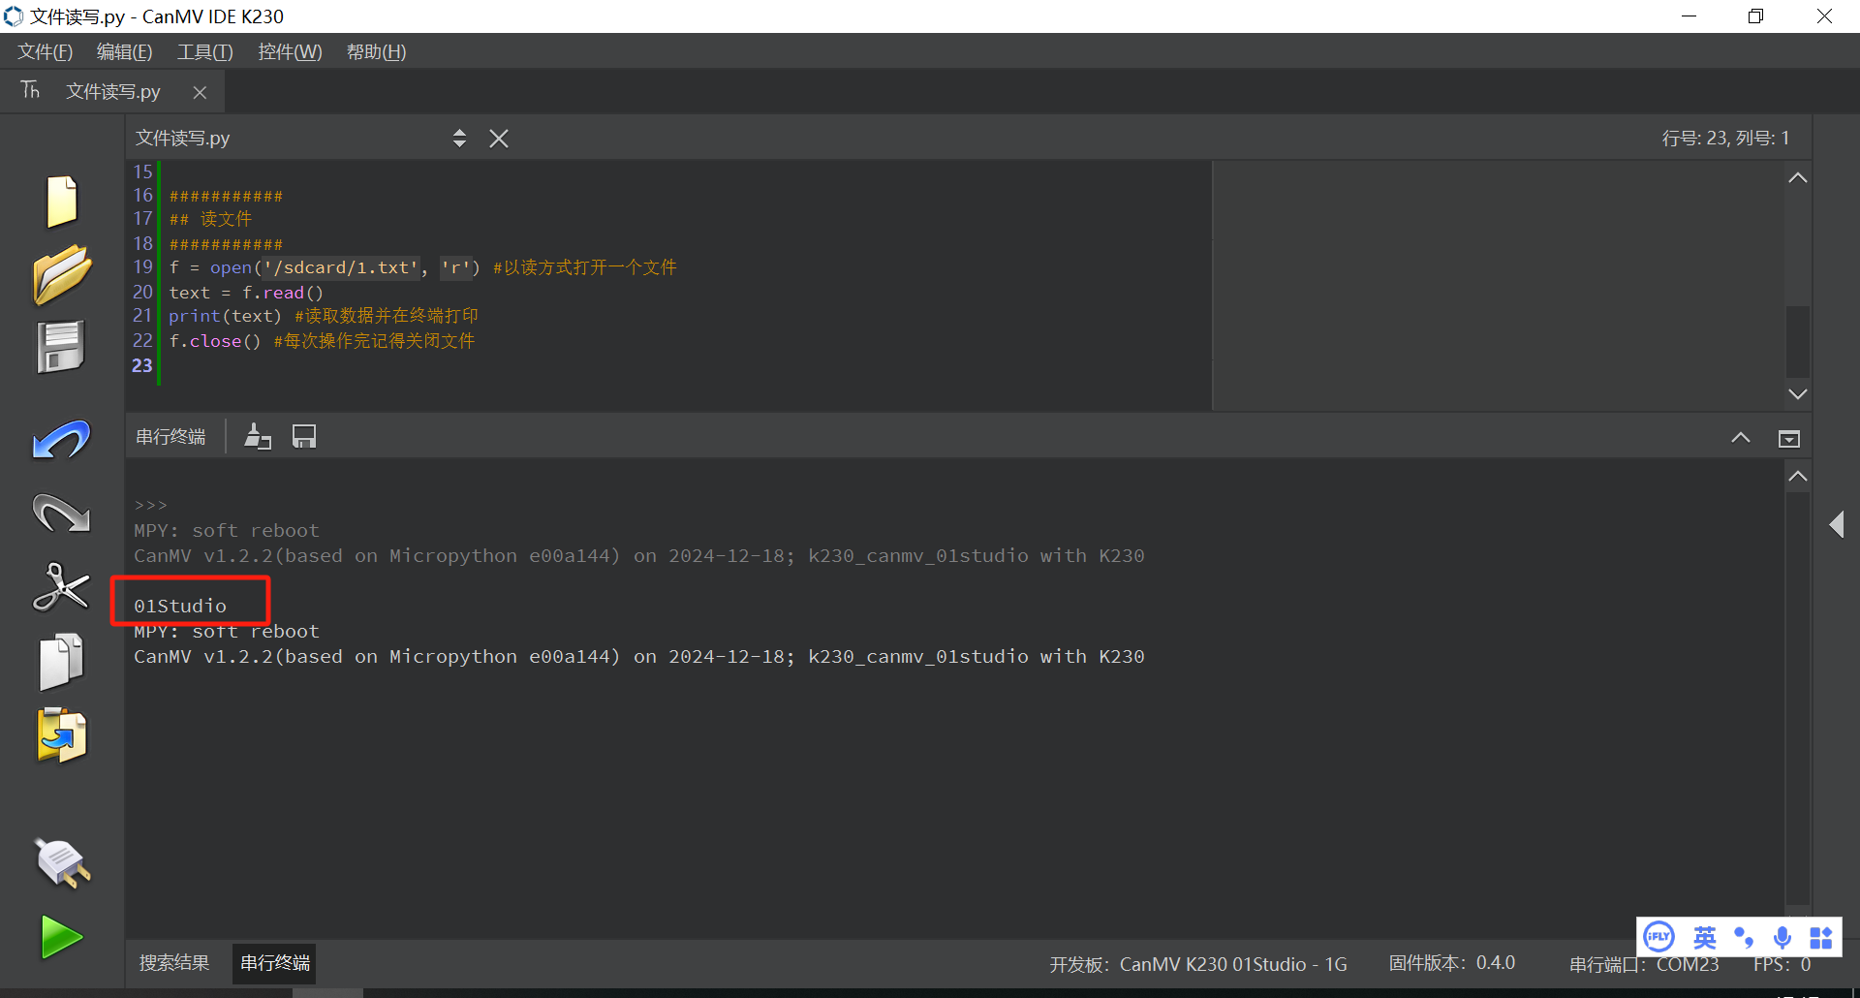The height and width of the screenshot is (998, 1860).
Task: Collapse the serial terminal panel with the up chevron
Action: pos(1740,438)
